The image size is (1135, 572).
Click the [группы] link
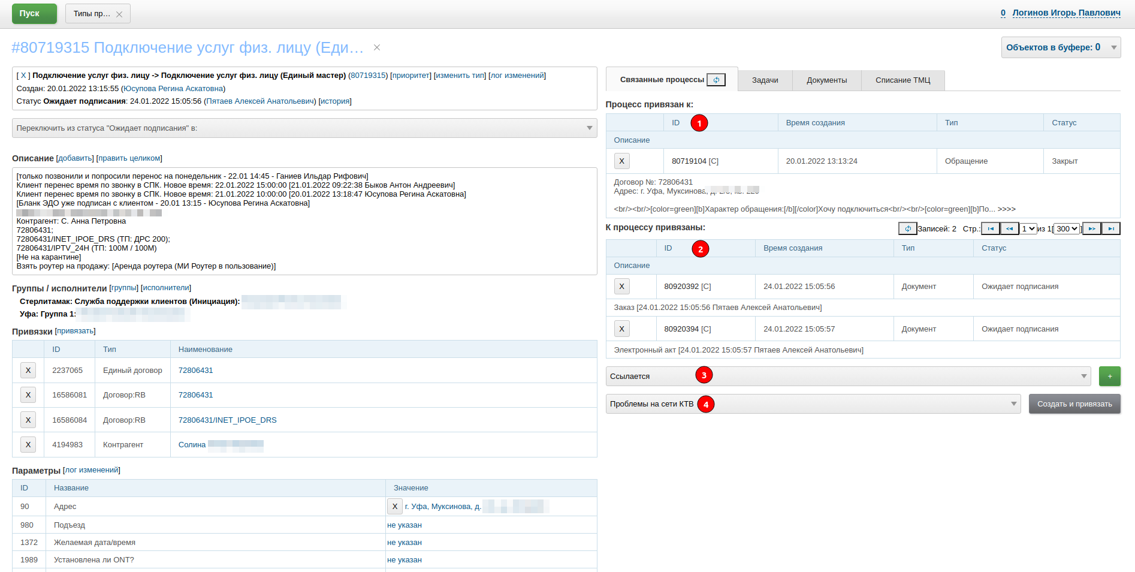[124, 288]
